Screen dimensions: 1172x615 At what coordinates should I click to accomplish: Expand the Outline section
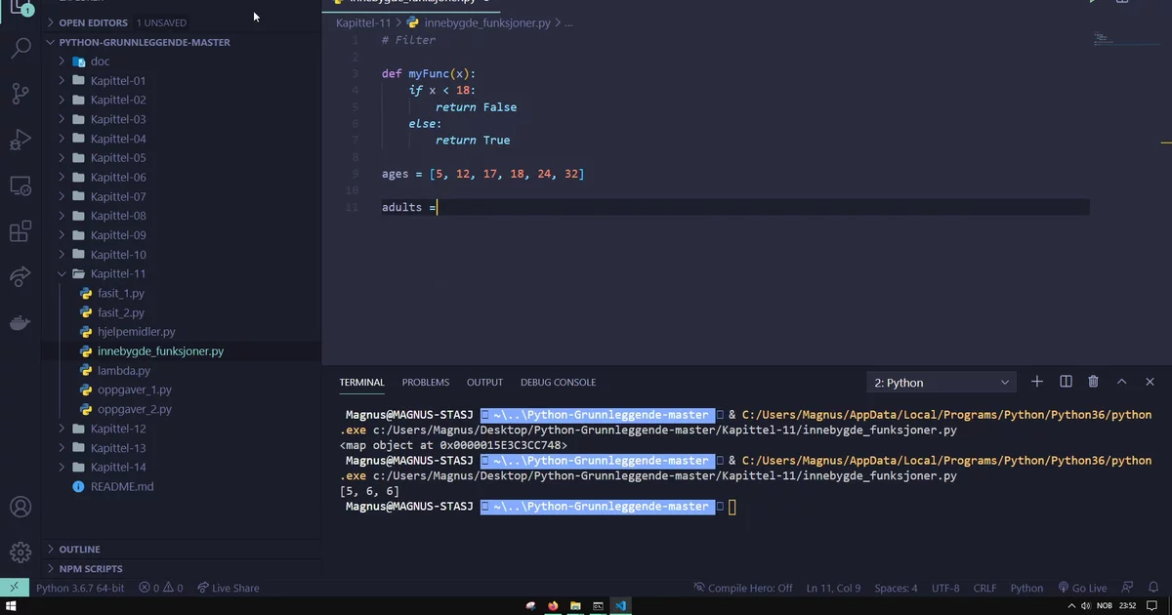[80, 549]
